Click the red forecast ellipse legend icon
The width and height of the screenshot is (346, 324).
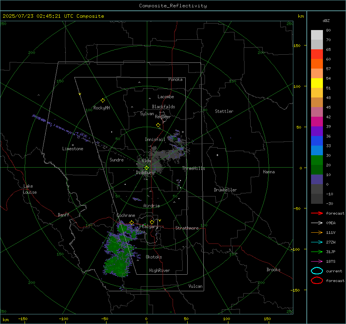[x=317, y=280]
